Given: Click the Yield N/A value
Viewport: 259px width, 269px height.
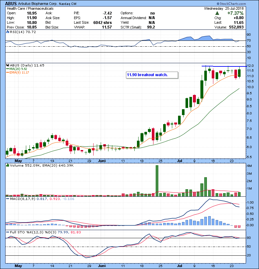Looking at the screenshot, I should (152, 22).
